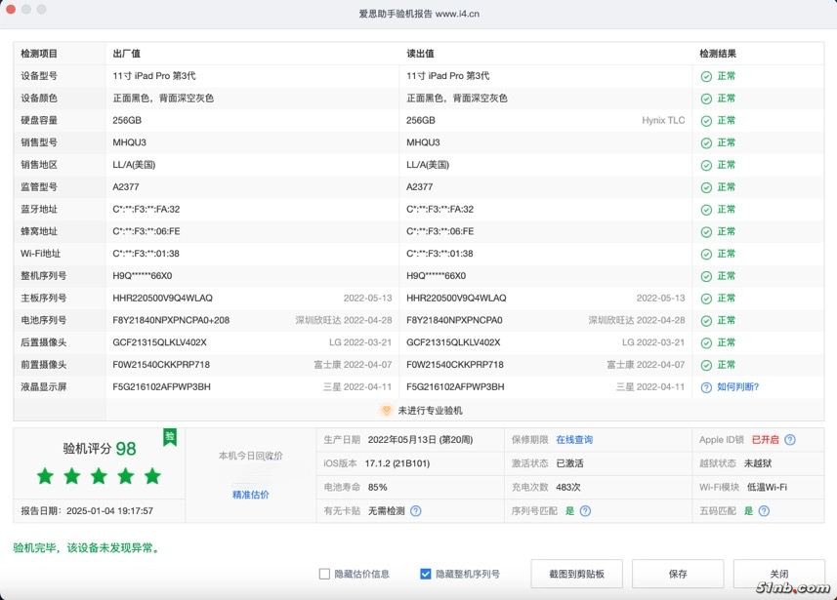Click the help icon next to Apple ID锁 已开启
The width and height of the screenshot is (837, 600).
(x=790, y=440)
